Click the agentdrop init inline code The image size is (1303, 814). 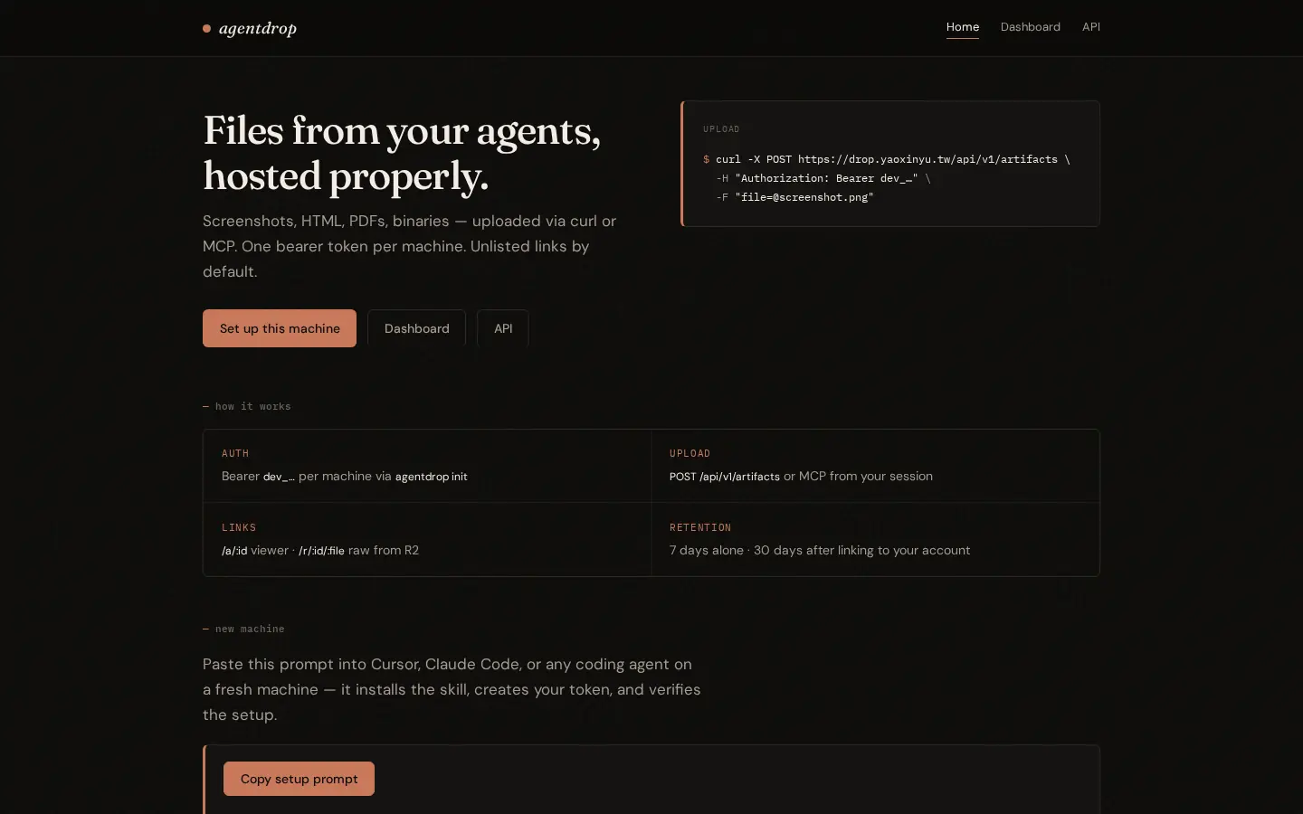(x=432, y=477)
